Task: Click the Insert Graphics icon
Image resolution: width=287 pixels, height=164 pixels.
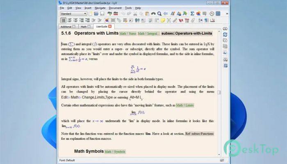Action: (x=198, y=14)
